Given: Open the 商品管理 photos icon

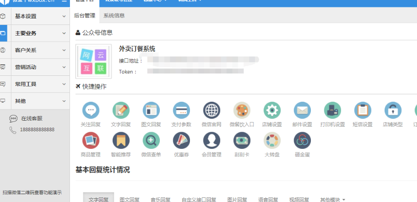Looking at the screenshot, I should click(91, 141).
